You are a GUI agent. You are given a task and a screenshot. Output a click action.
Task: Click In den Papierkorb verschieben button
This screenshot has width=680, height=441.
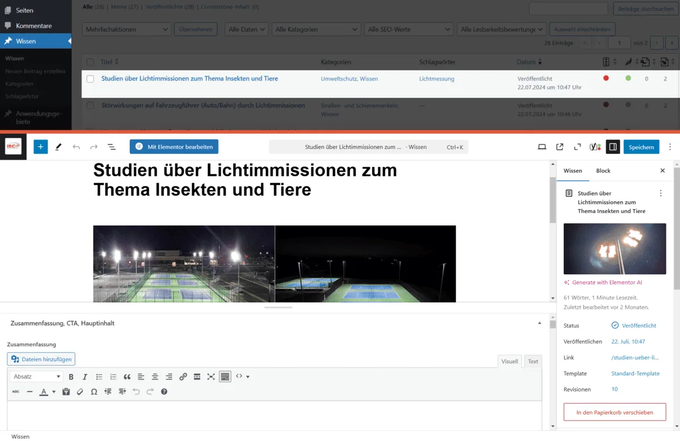pyautogui.click(x=615, y=412)
